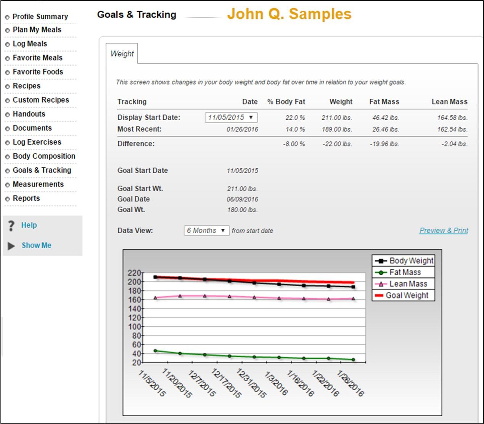484x424 pixels.
Task: Click the bullet icon beside Profile Summary
Action: tap(7, 17)
